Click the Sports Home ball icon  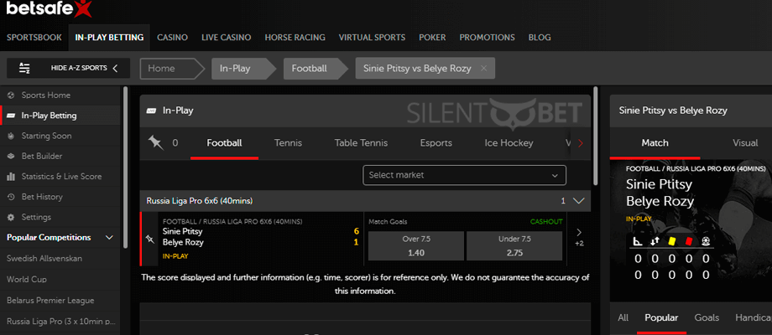[11, 95]
